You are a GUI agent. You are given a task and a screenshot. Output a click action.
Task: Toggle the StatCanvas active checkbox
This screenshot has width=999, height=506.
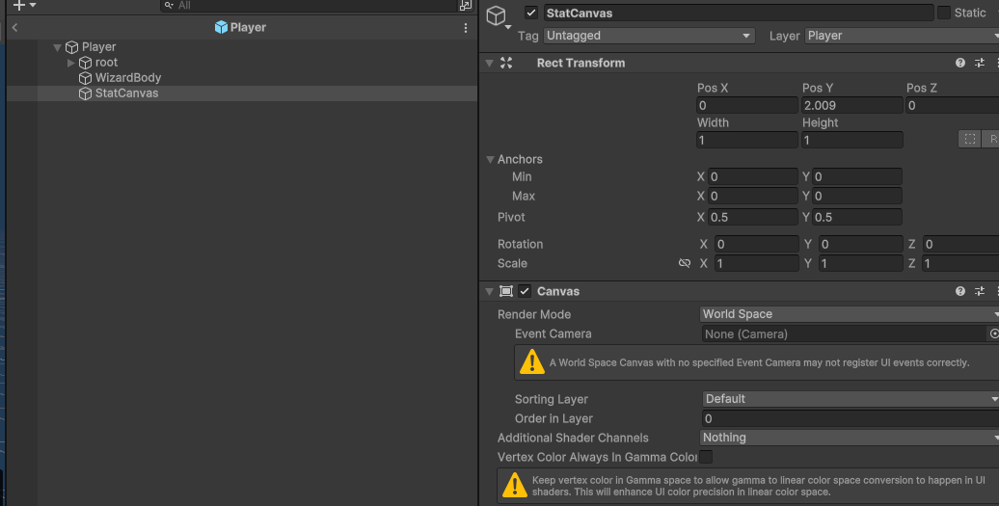(x=530, y=13)
